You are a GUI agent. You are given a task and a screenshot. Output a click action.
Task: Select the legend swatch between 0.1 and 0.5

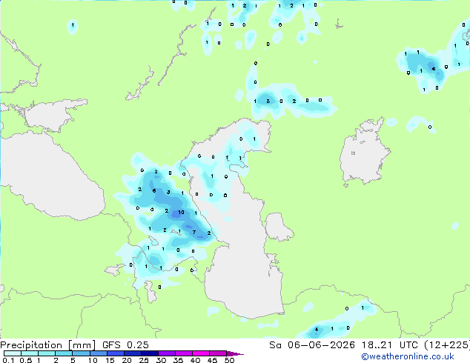(13, 353)
